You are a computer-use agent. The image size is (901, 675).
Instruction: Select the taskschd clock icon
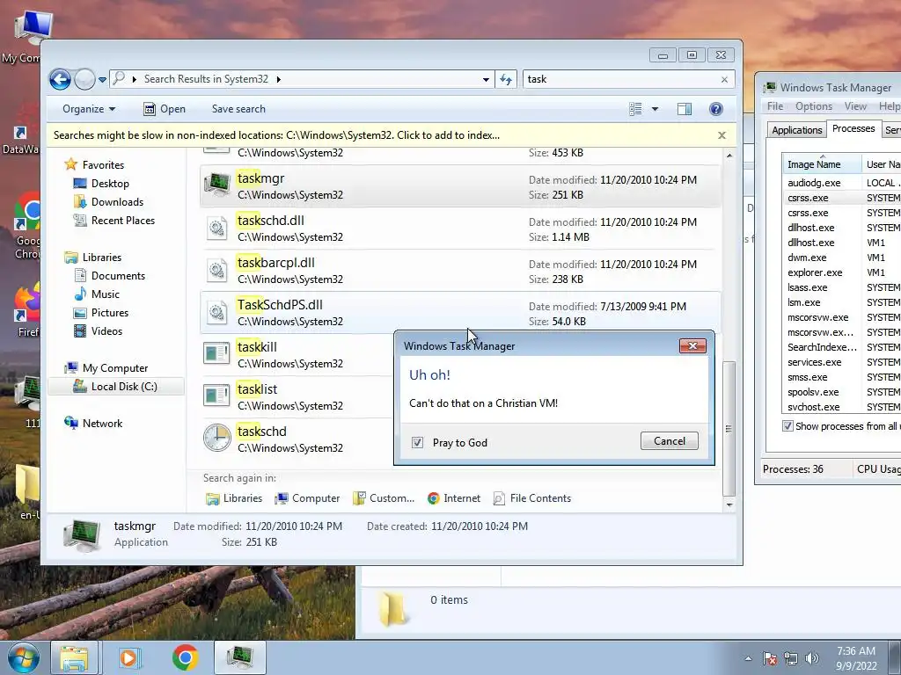(x=217, y=438)
